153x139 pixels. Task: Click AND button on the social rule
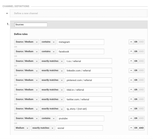[141, 128]
